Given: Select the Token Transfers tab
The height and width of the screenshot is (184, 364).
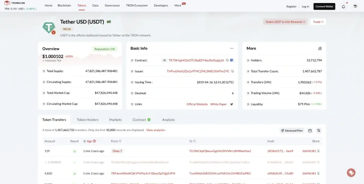Looking at the screenshot, I should pyautogui.click(x=54, y=120).
